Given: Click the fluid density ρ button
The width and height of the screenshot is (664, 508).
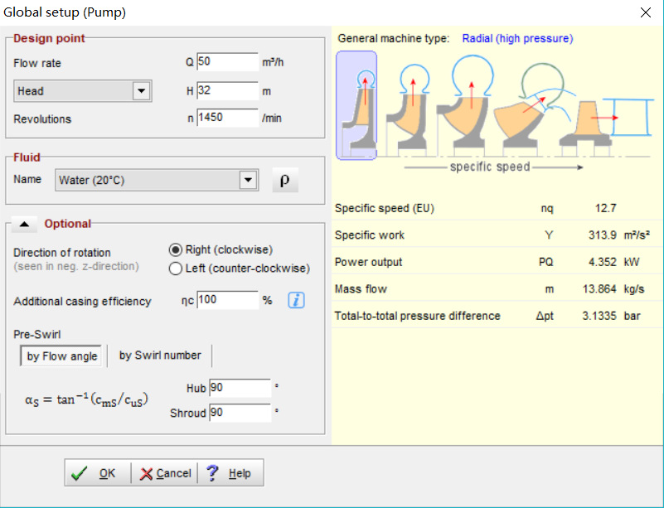Looking at the screenshot, I should 284,181.
